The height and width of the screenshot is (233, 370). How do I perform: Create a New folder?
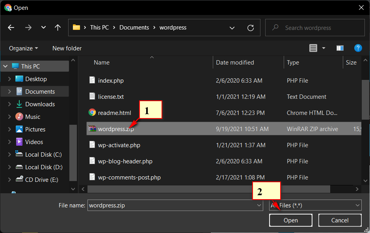click(67, 48)
